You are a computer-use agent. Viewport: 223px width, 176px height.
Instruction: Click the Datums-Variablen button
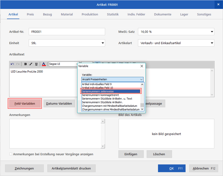[59, 103]
